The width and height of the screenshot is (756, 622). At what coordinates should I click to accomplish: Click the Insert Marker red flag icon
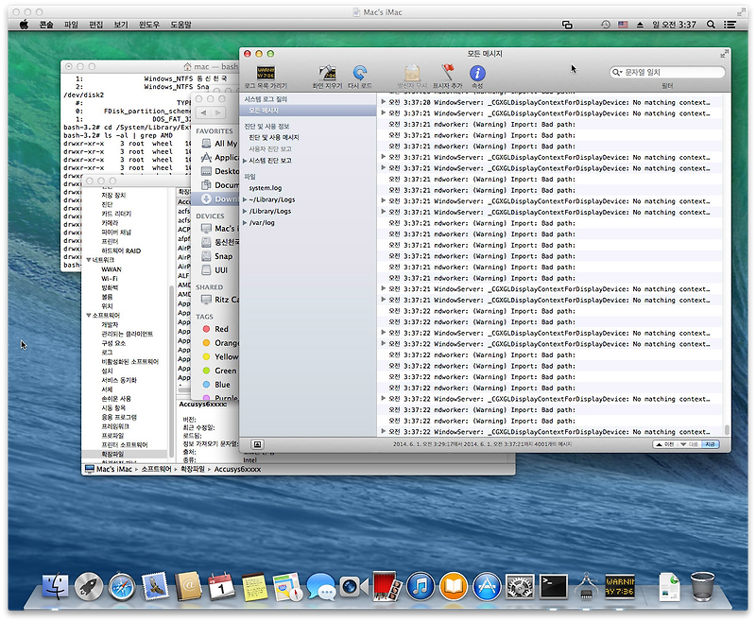click(x=447, y=73)
